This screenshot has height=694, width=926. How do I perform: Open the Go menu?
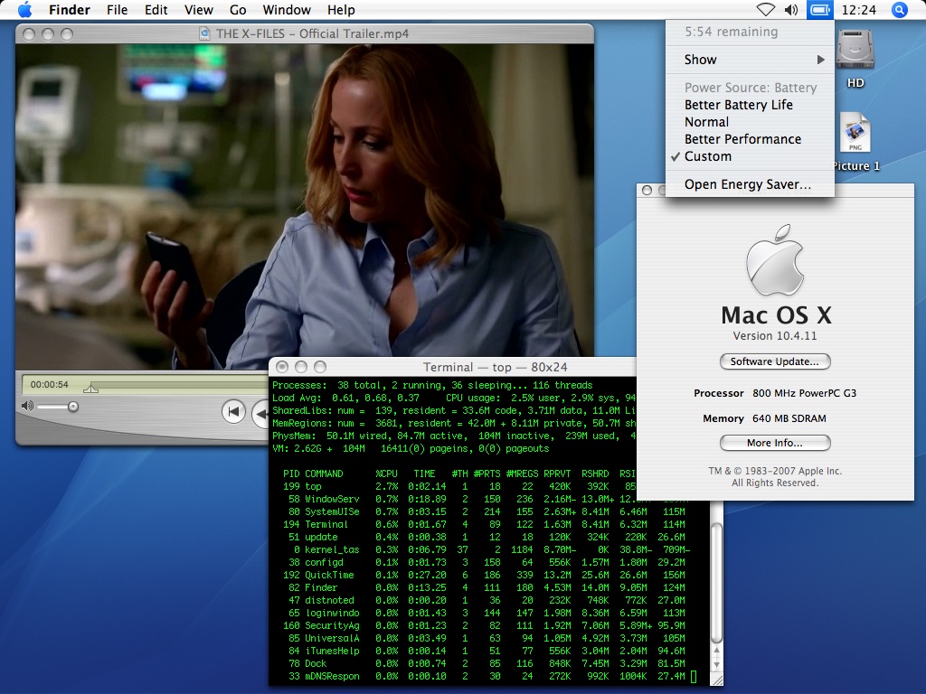[238, 9]
